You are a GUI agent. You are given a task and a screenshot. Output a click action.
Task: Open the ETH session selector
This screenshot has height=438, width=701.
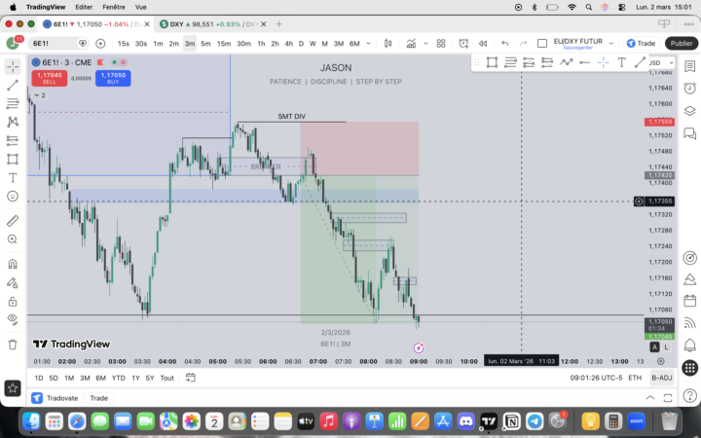(x=635, y=378)
